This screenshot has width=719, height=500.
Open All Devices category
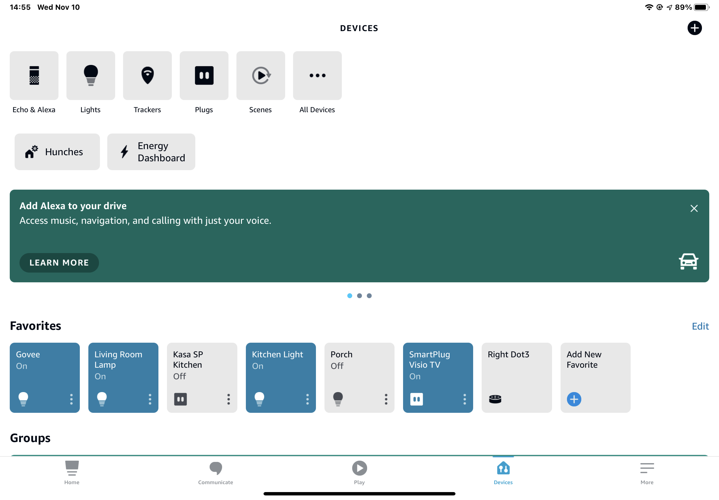[x=317, y=76]
